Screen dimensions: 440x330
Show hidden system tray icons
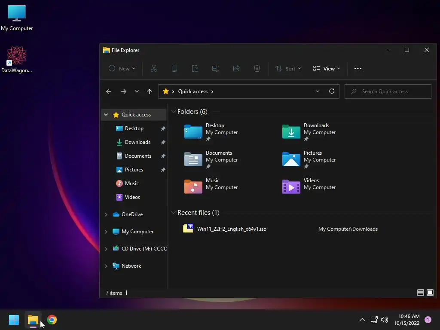(x=362, y=320)
